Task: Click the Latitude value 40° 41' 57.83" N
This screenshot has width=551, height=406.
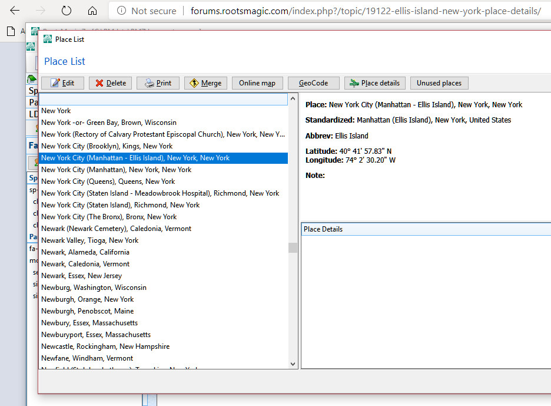Action: pos(365,151)
